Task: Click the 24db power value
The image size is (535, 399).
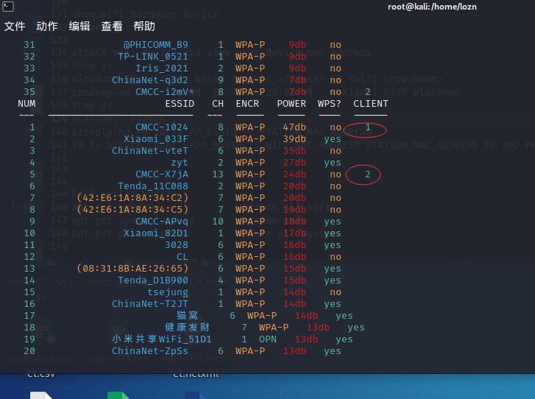Action: coord(294,174)
